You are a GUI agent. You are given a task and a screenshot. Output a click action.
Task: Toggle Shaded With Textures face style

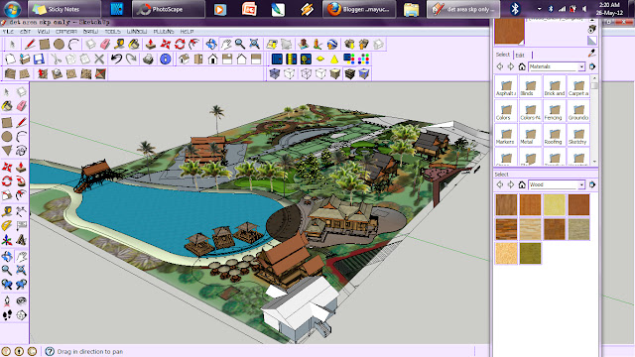pyautogui.click(x=350, y=73)
